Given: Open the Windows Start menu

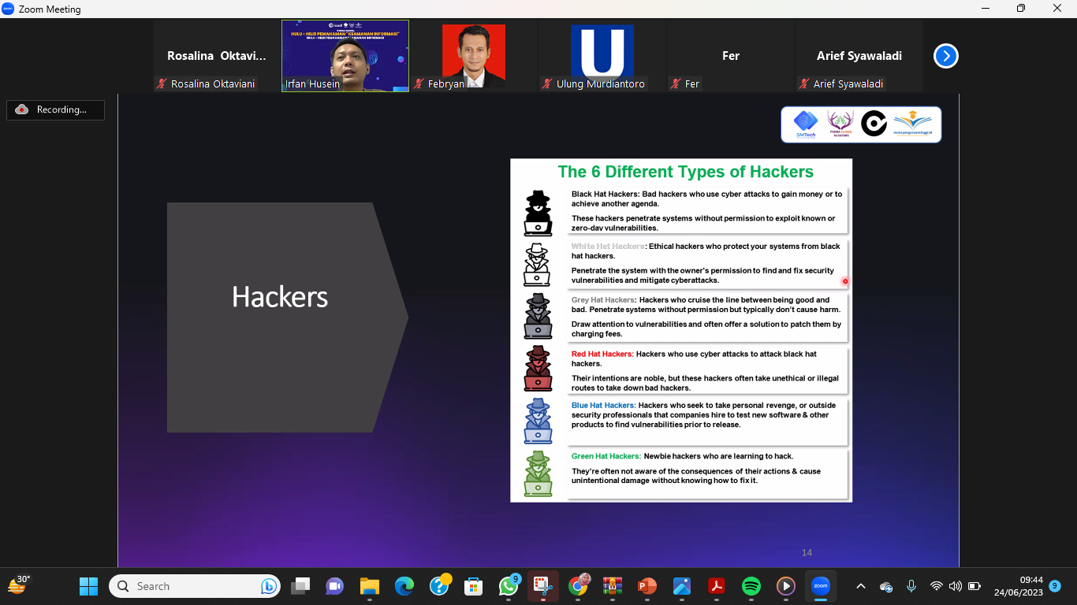Looking at the screenshot, I should coord(88,586).
